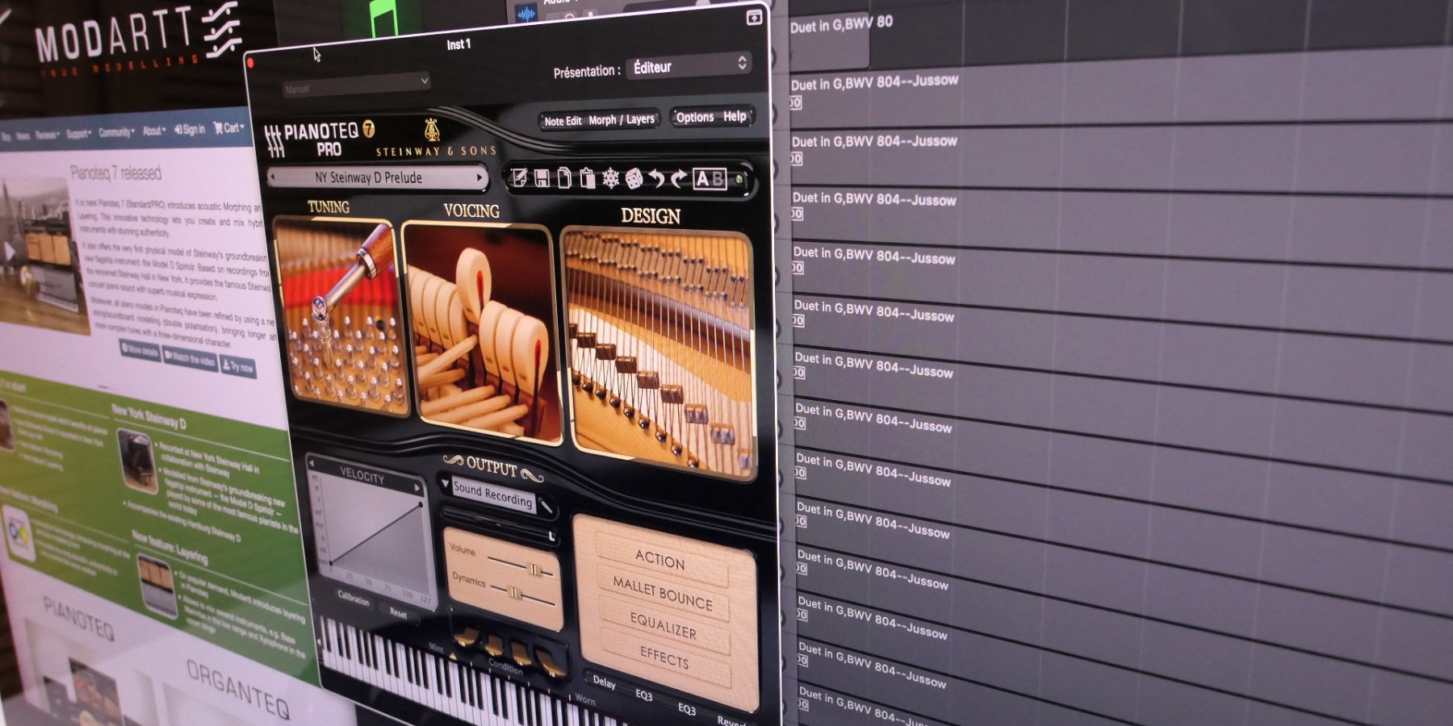
Task: Open the Présentation Éditeur dropdown
Action: tap(690, 67)
